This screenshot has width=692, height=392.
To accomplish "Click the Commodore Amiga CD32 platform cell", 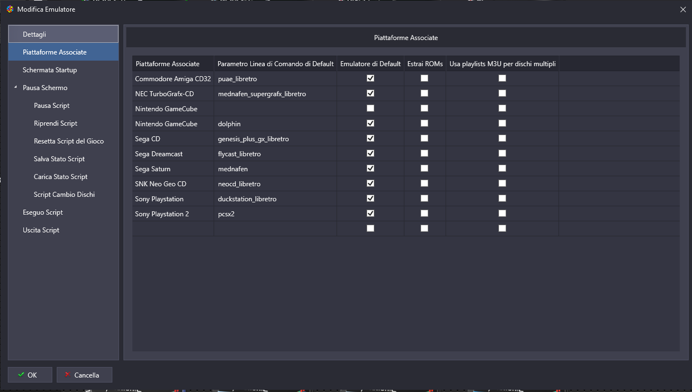I will [173, 79].
